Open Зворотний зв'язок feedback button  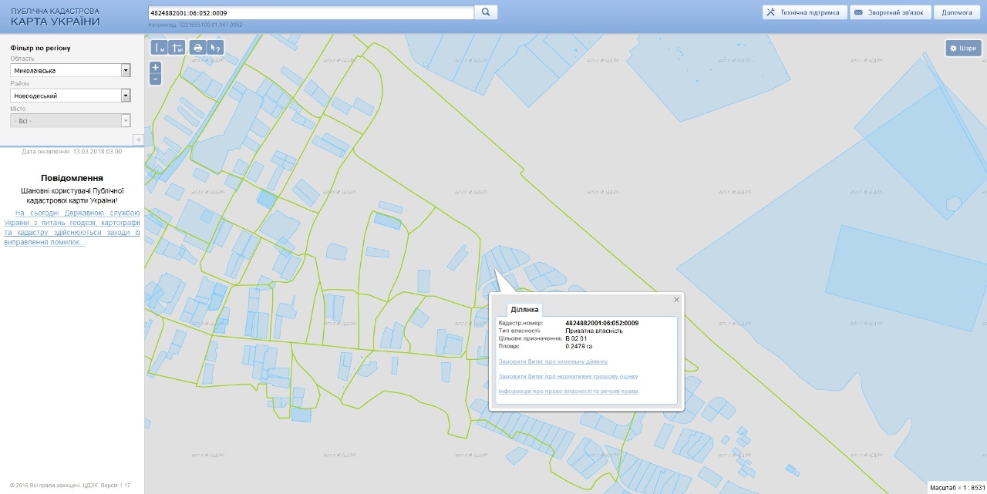point(890,12)
